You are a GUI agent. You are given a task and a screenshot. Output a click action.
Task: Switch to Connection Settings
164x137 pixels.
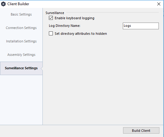point(21,28)
